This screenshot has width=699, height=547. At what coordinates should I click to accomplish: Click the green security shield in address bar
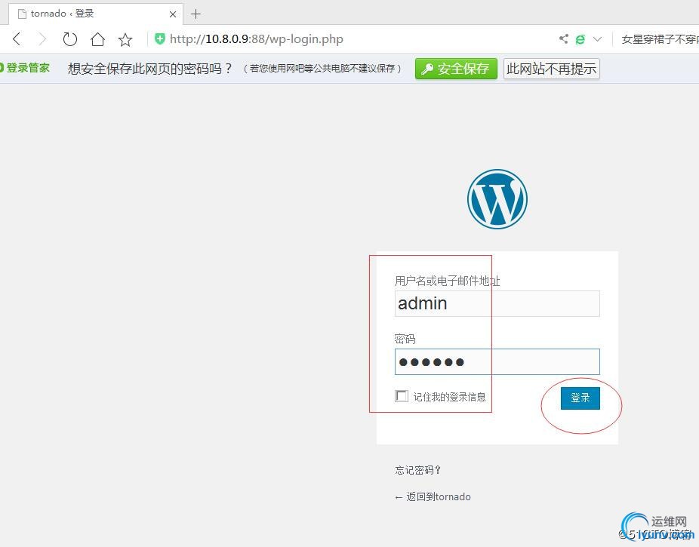click(x=159, y=38)
